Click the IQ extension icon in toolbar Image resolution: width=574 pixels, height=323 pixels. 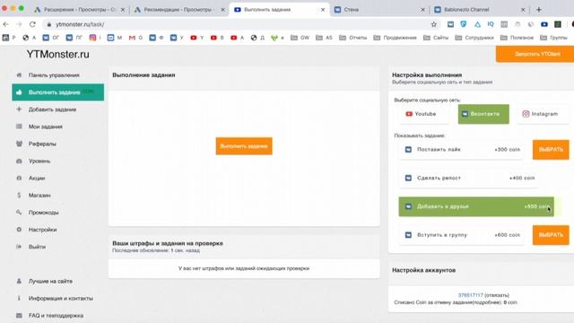click(x=491, y=24)
